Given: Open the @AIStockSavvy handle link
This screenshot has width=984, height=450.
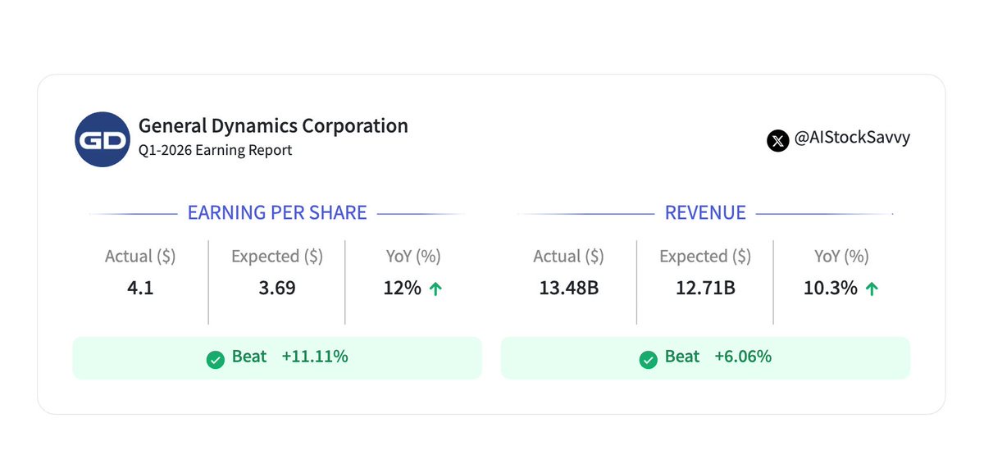Looking at the screenshot, I should [x=851, y=139].
